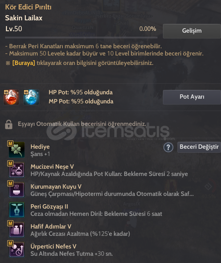Click the HP Pot %95 setting text
221x263 pixels.
tap(81, 92)
